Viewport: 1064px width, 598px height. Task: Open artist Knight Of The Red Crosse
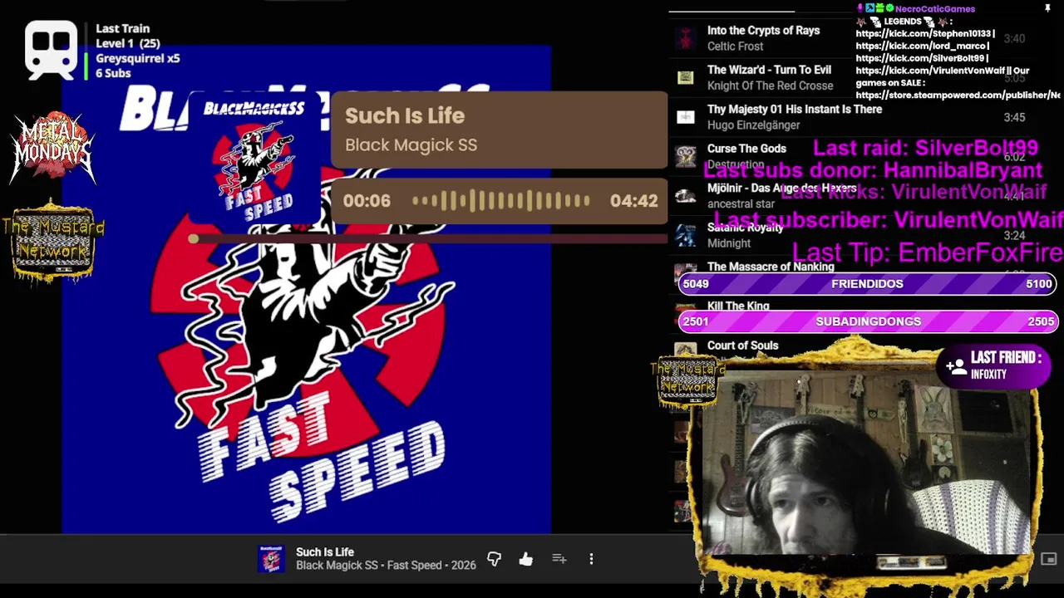click(x=770, y=86)
